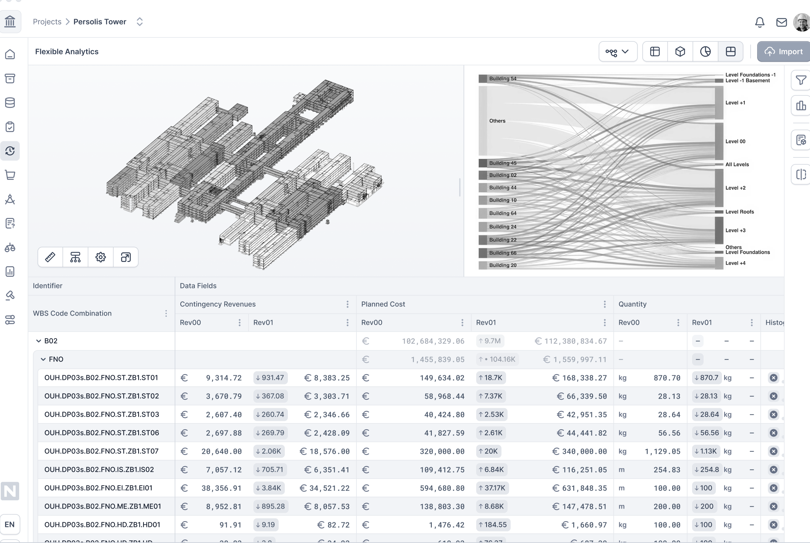The height and width of the screenshot is (543, 810).
Task: Open the document settings side panel
Action: (x=801, y=140)
